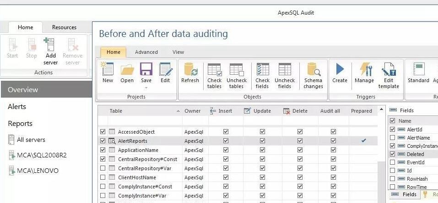The image size is (438, 203).
Task: Click the Create triggers icon
Action: pos(340,69)
